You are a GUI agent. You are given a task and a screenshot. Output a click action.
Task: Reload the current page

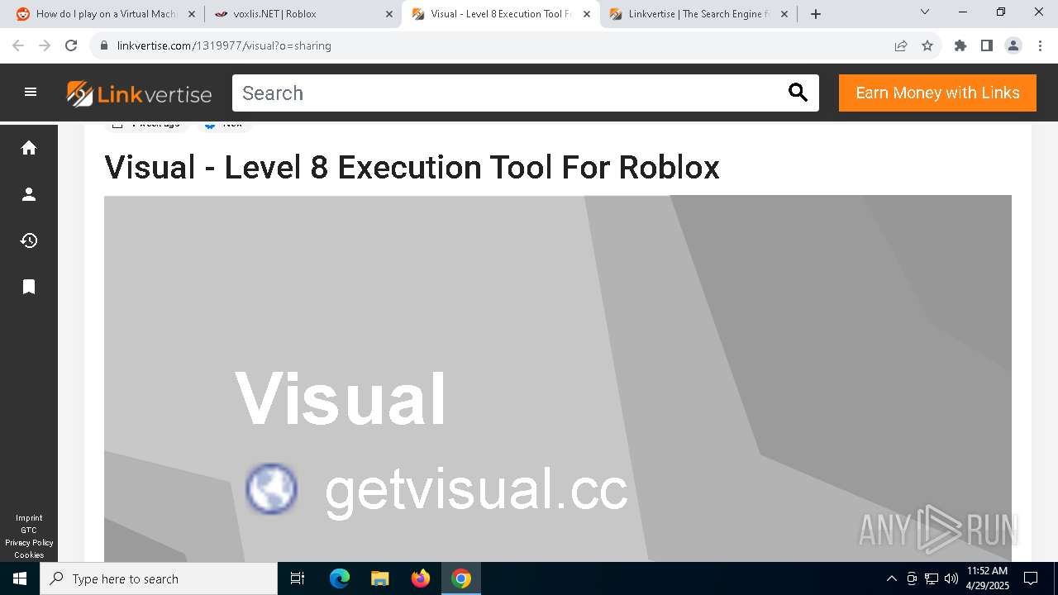[x=71, y=45]
